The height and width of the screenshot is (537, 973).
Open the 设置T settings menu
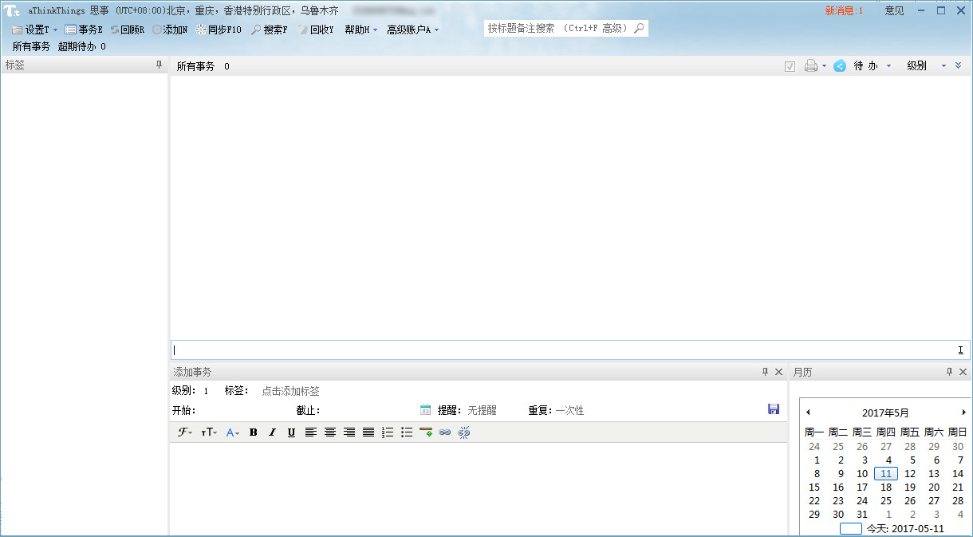pos(35,30)
